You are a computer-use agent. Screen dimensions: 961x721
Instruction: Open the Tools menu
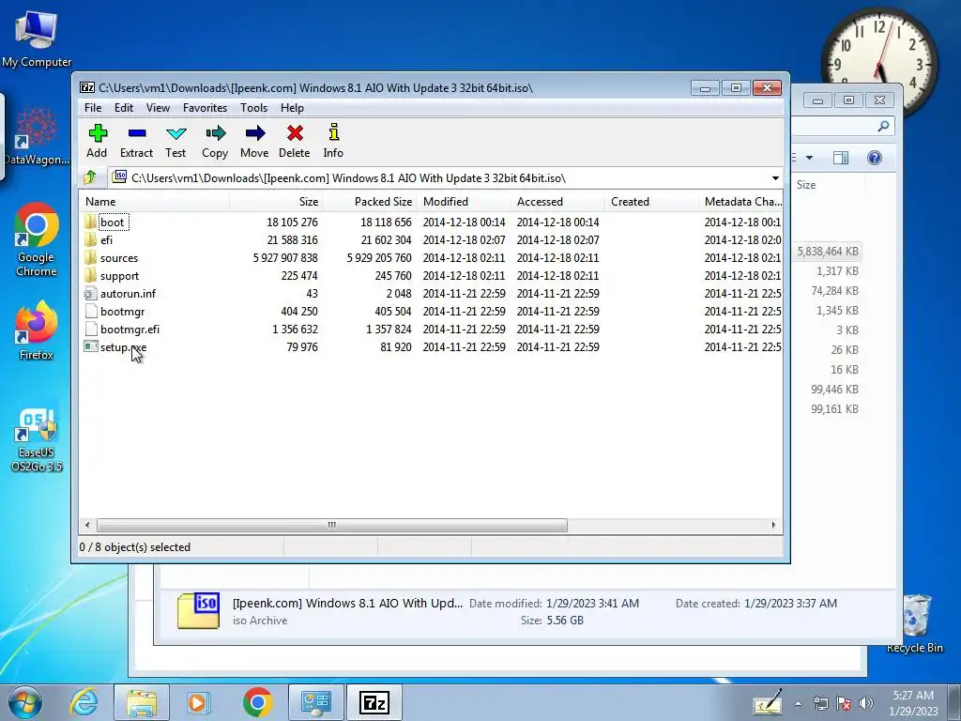pyautogui.click(x=253, y=107)
